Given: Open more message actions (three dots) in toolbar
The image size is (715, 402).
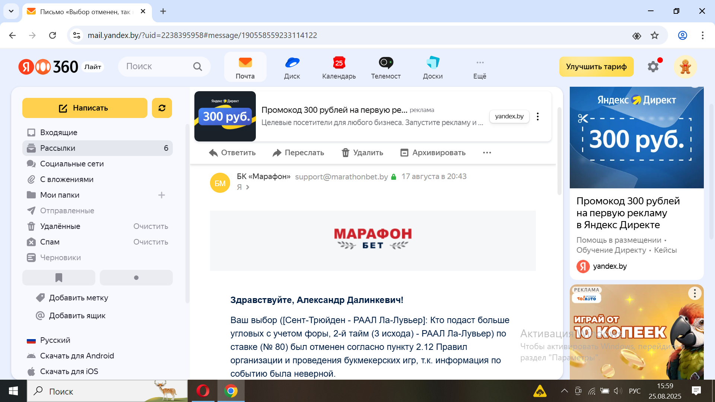Looking at the screenshot, I should pyautogui.click(x=487, y=153).
